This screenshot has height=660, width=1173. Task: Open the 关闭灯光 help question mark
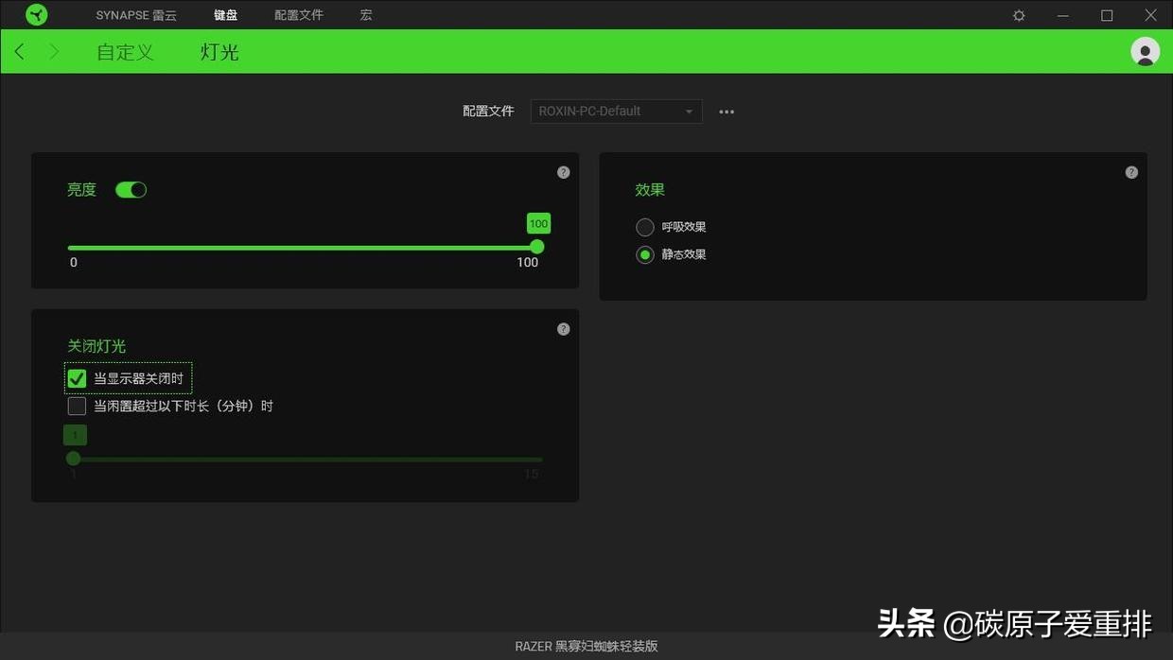(563, 328)
